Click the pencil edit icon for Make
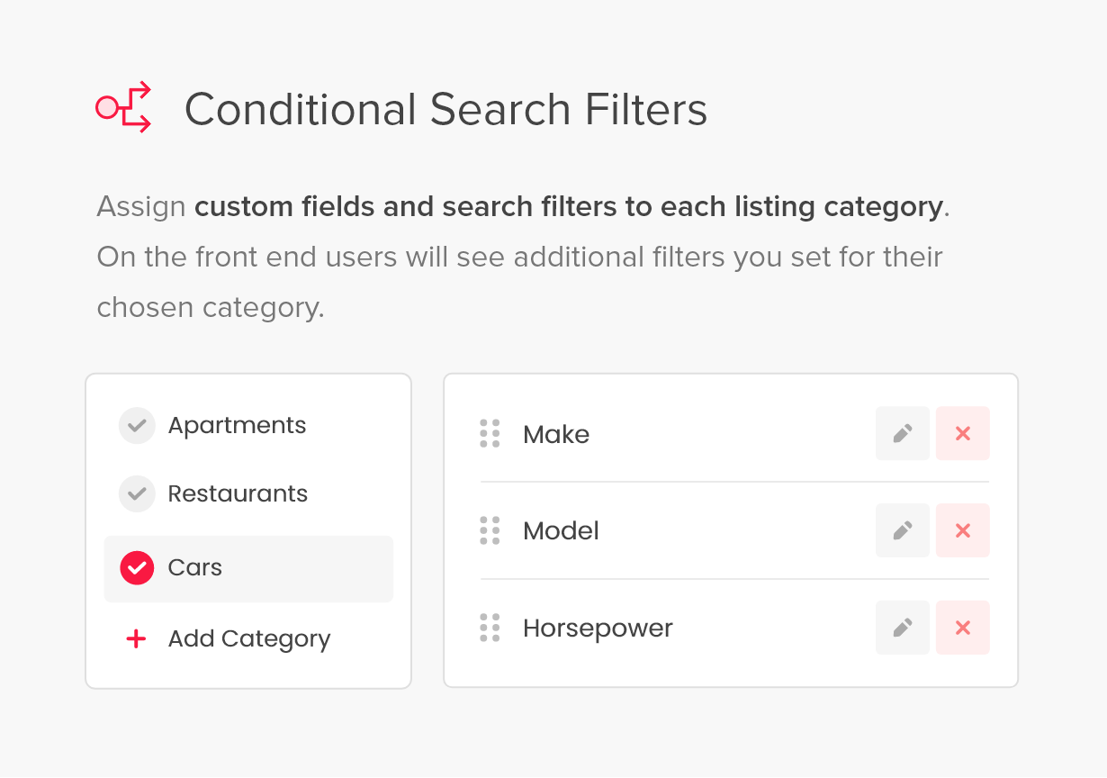 click(x=902, y=433)
